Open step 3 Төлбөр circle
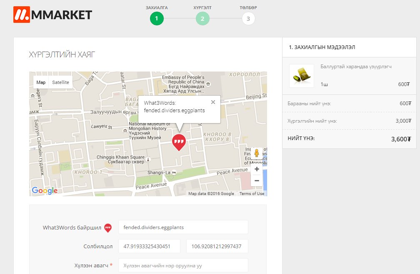420x274 pixels. 248,18
